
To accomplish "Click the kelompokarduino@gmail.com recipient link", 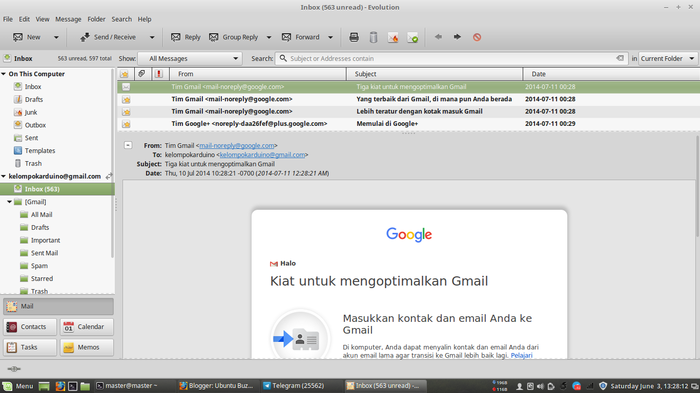I will pyautogui.click(x=262, y=155).
